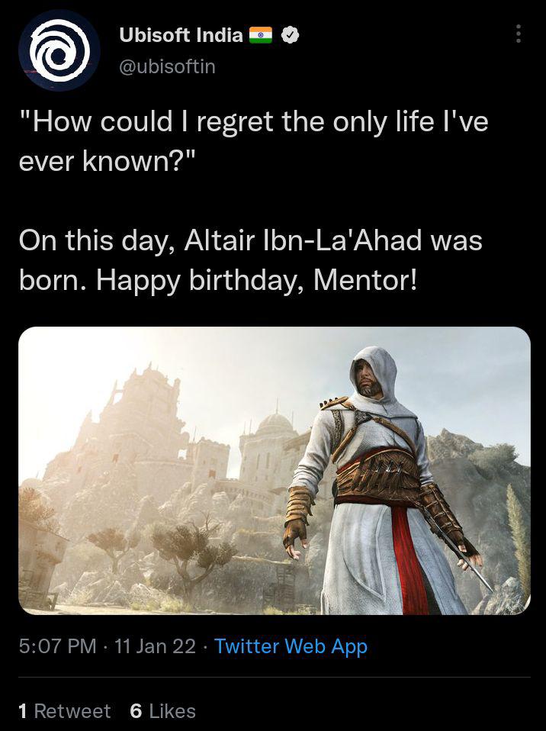Click the Likes count number 6
The width and height of the screenshot is (546, 731).
click(136, 711)
